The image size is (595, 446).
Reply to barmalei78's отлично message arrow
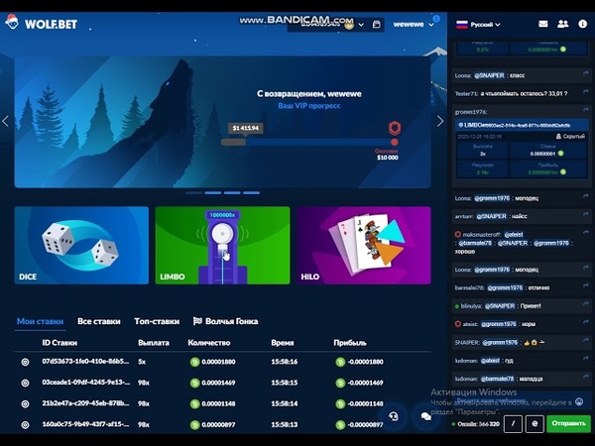585,286
